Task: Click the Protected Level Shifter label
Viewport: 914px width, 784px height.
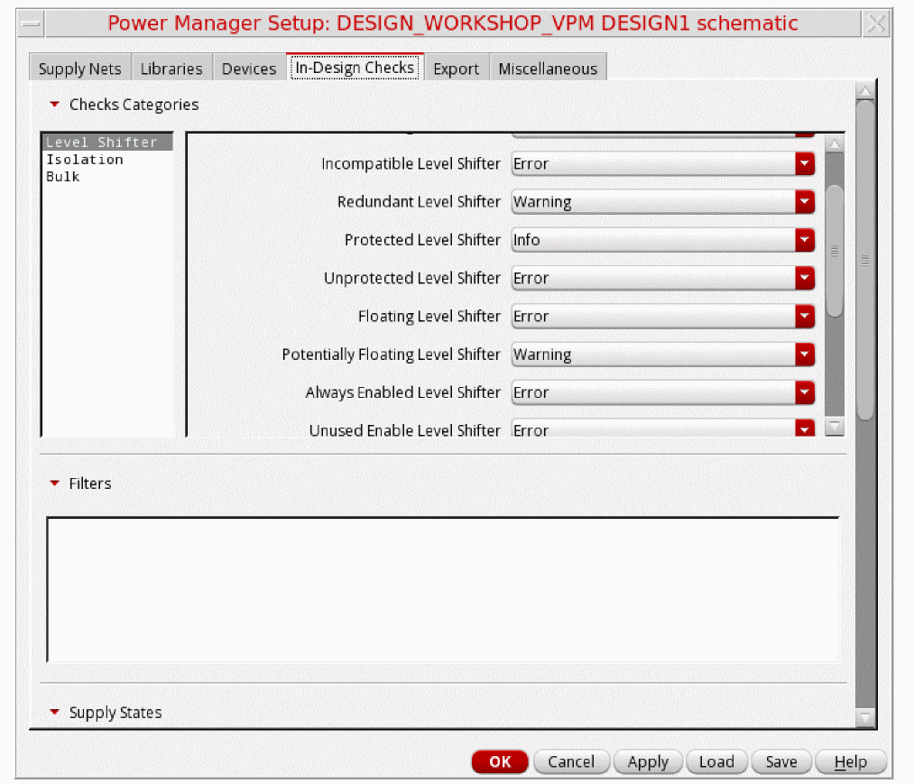Action: click(422, 240)
